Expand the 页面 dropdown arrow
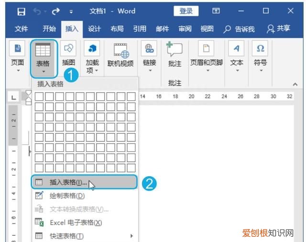306x242 pixels. [18, 71]
